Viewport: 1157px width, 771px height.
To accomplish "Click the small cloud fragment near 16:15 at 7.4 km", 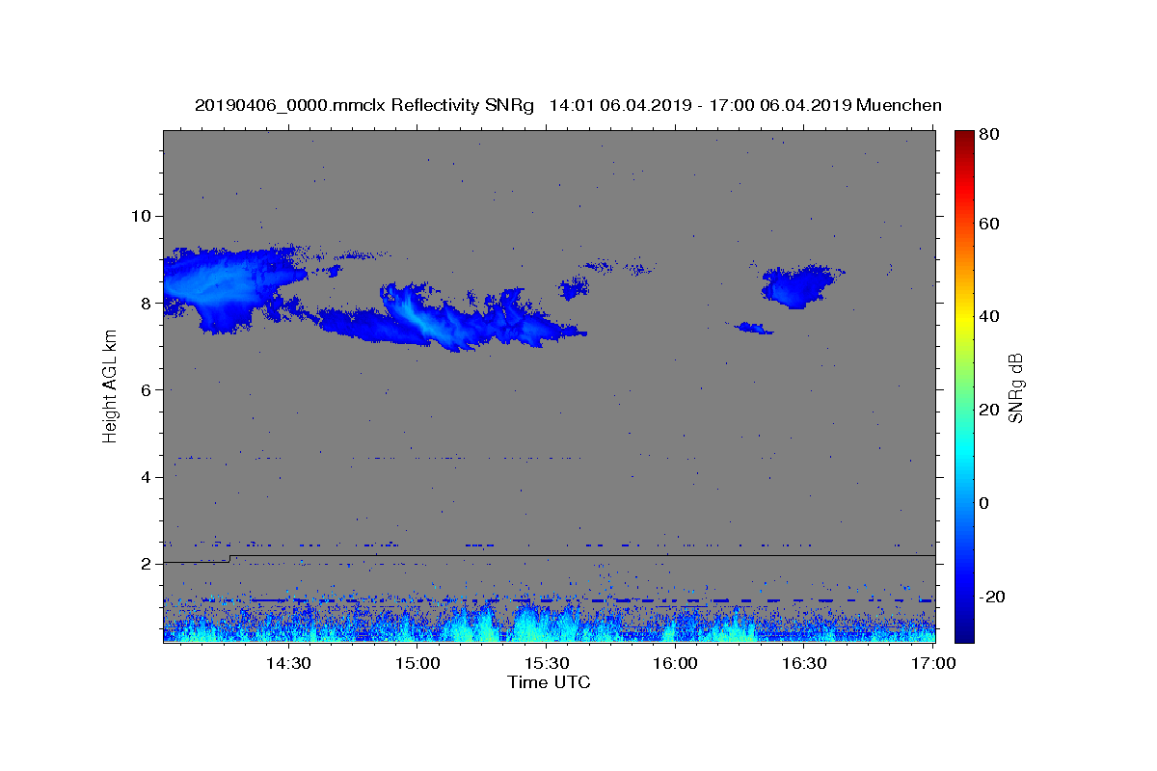I will pyautogui.click(x=754, y=329).
